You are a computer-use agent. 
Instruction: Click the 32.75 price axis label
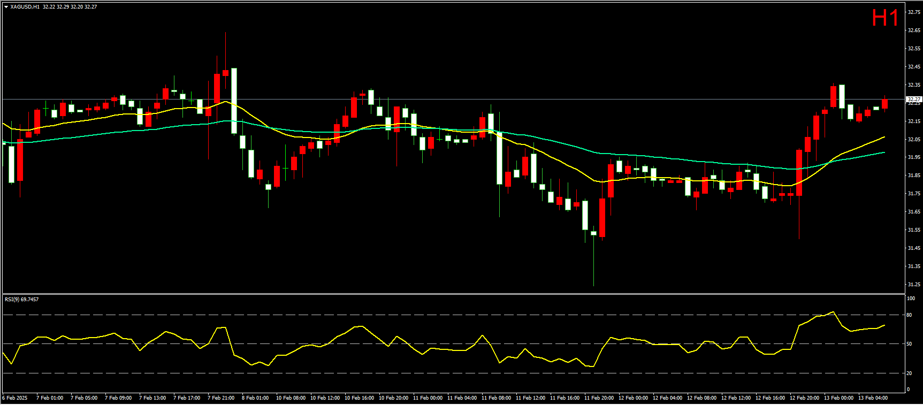point(914,12)
